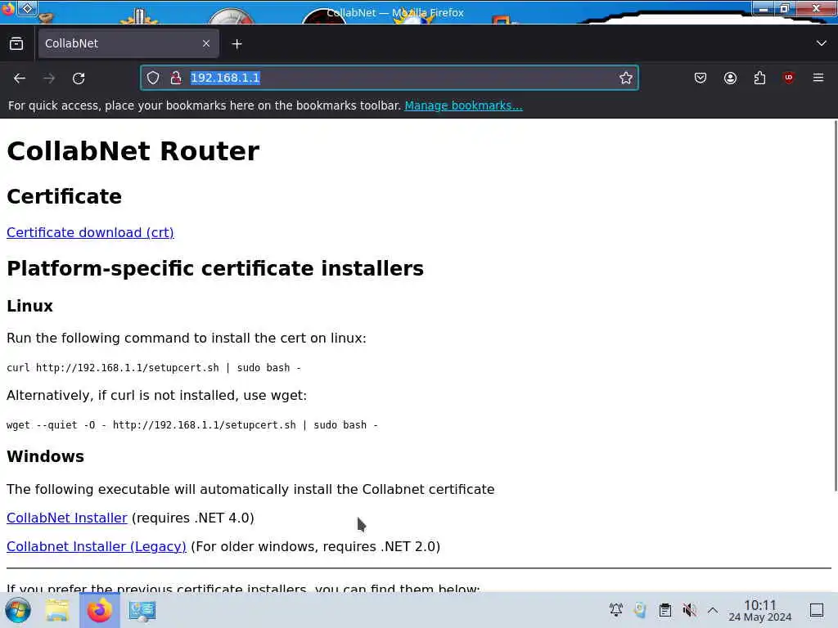This screenshot has width=838, height=628.
Task: Select the CollabNet tab
Action: tap(128, 44)
